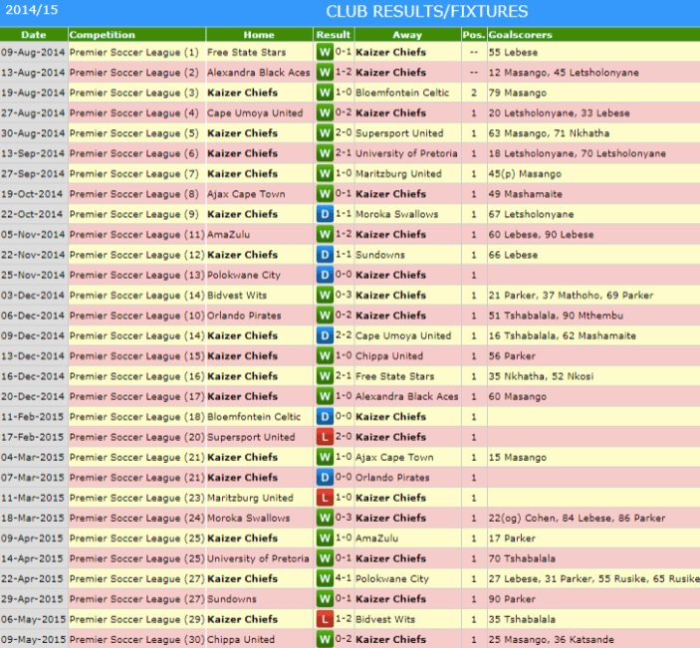
Task: Click score 4-1 in Polokwane City row
Action: tap(344, 579)
